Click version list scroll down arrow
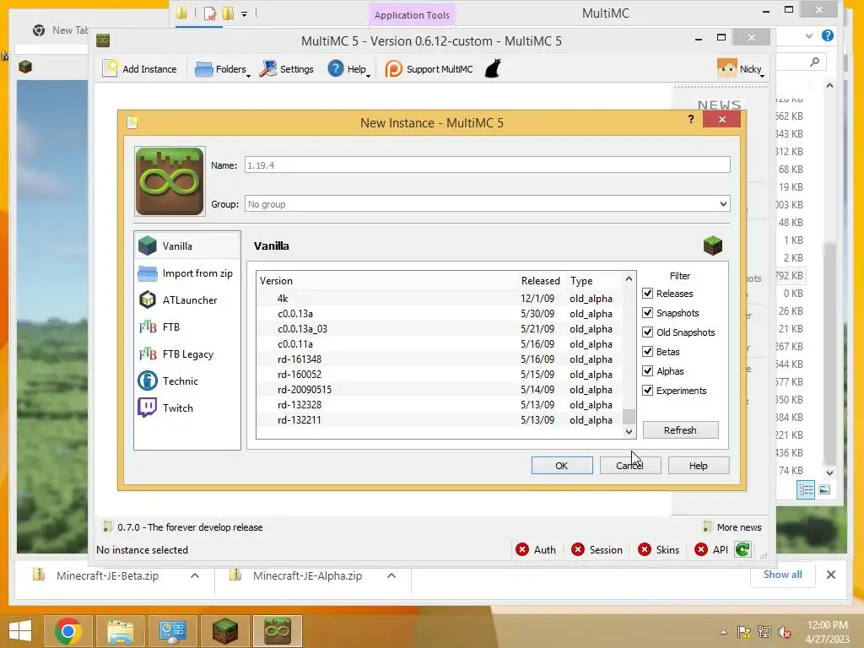The height and width of the screenshot is (648, 864). (x=629, y=432)
